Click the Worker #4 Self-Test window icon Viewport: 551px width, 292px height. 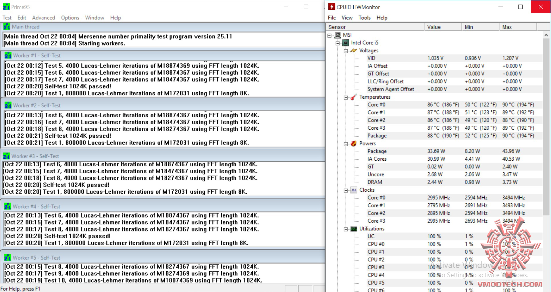(8, 207)
